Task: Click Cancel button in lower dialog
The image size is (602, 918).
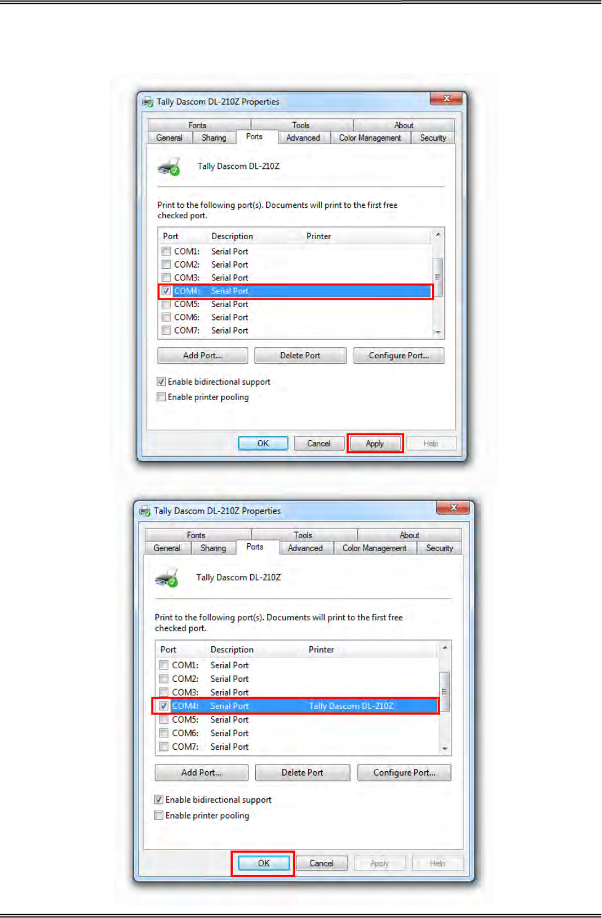Action: coord(322,864)
